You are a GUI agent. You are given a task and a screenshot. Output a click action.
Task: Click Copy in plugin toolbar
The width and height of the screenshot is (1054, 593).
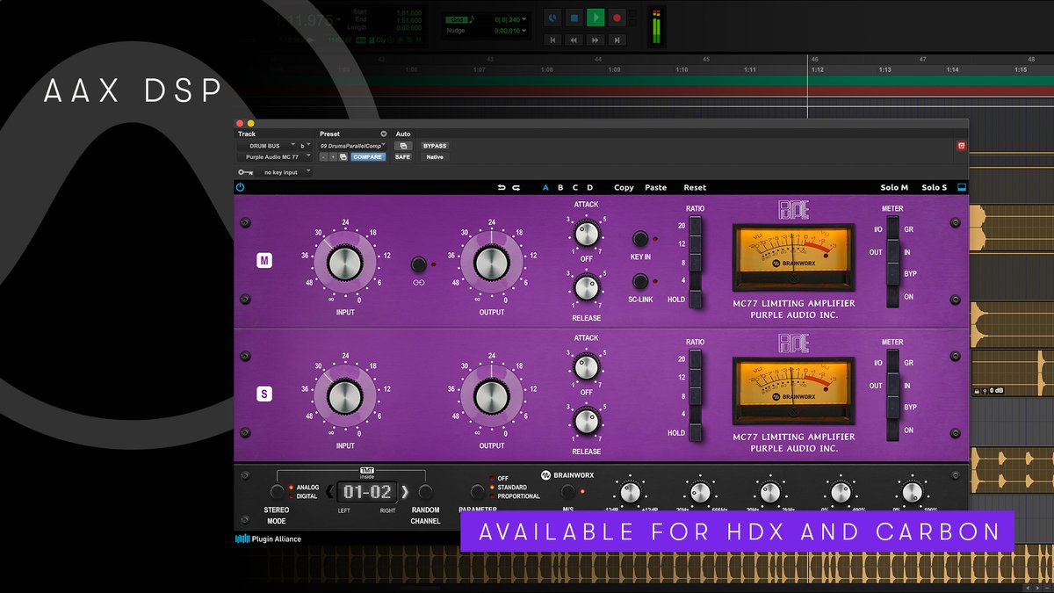tap(624, 187)
